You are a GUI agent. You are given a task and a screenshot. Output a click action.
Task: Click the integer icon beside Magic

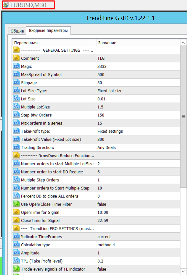point(16,66)
